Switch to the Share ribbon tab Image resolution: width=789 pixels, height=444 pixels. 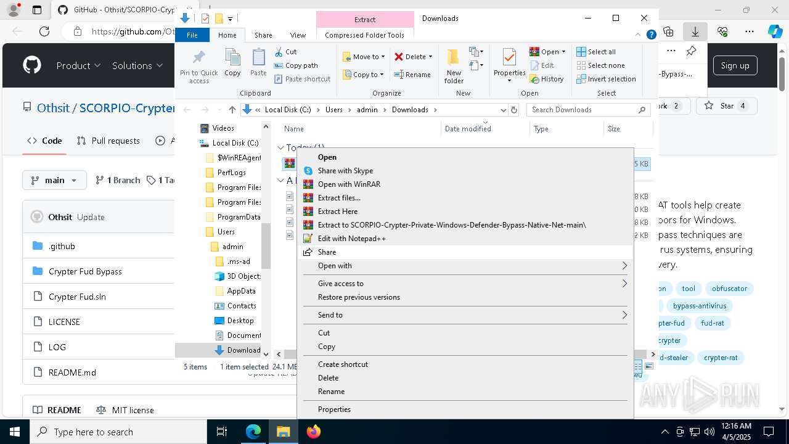(263, 35)
